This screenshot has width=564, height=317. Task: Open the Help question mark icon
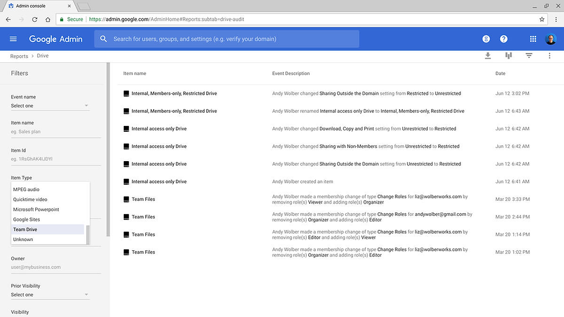coord(504,39)
